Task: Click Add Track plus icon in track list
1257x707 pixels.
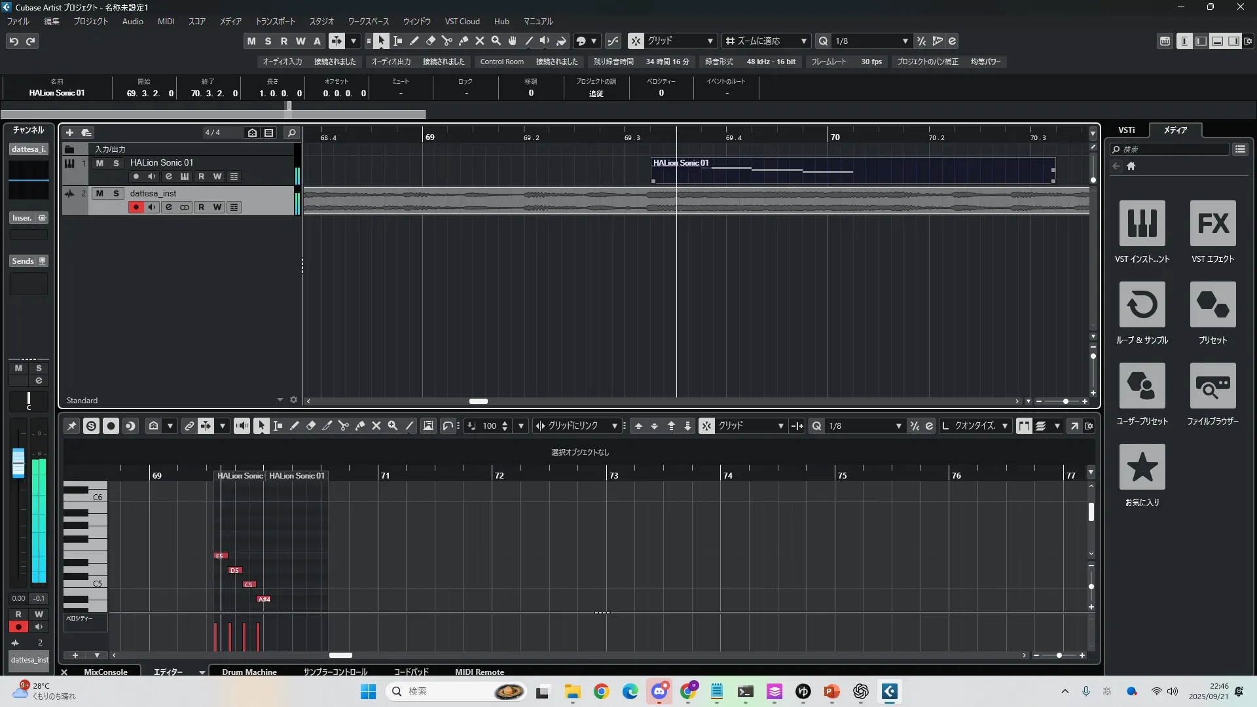Action: (x=69, y=133)
